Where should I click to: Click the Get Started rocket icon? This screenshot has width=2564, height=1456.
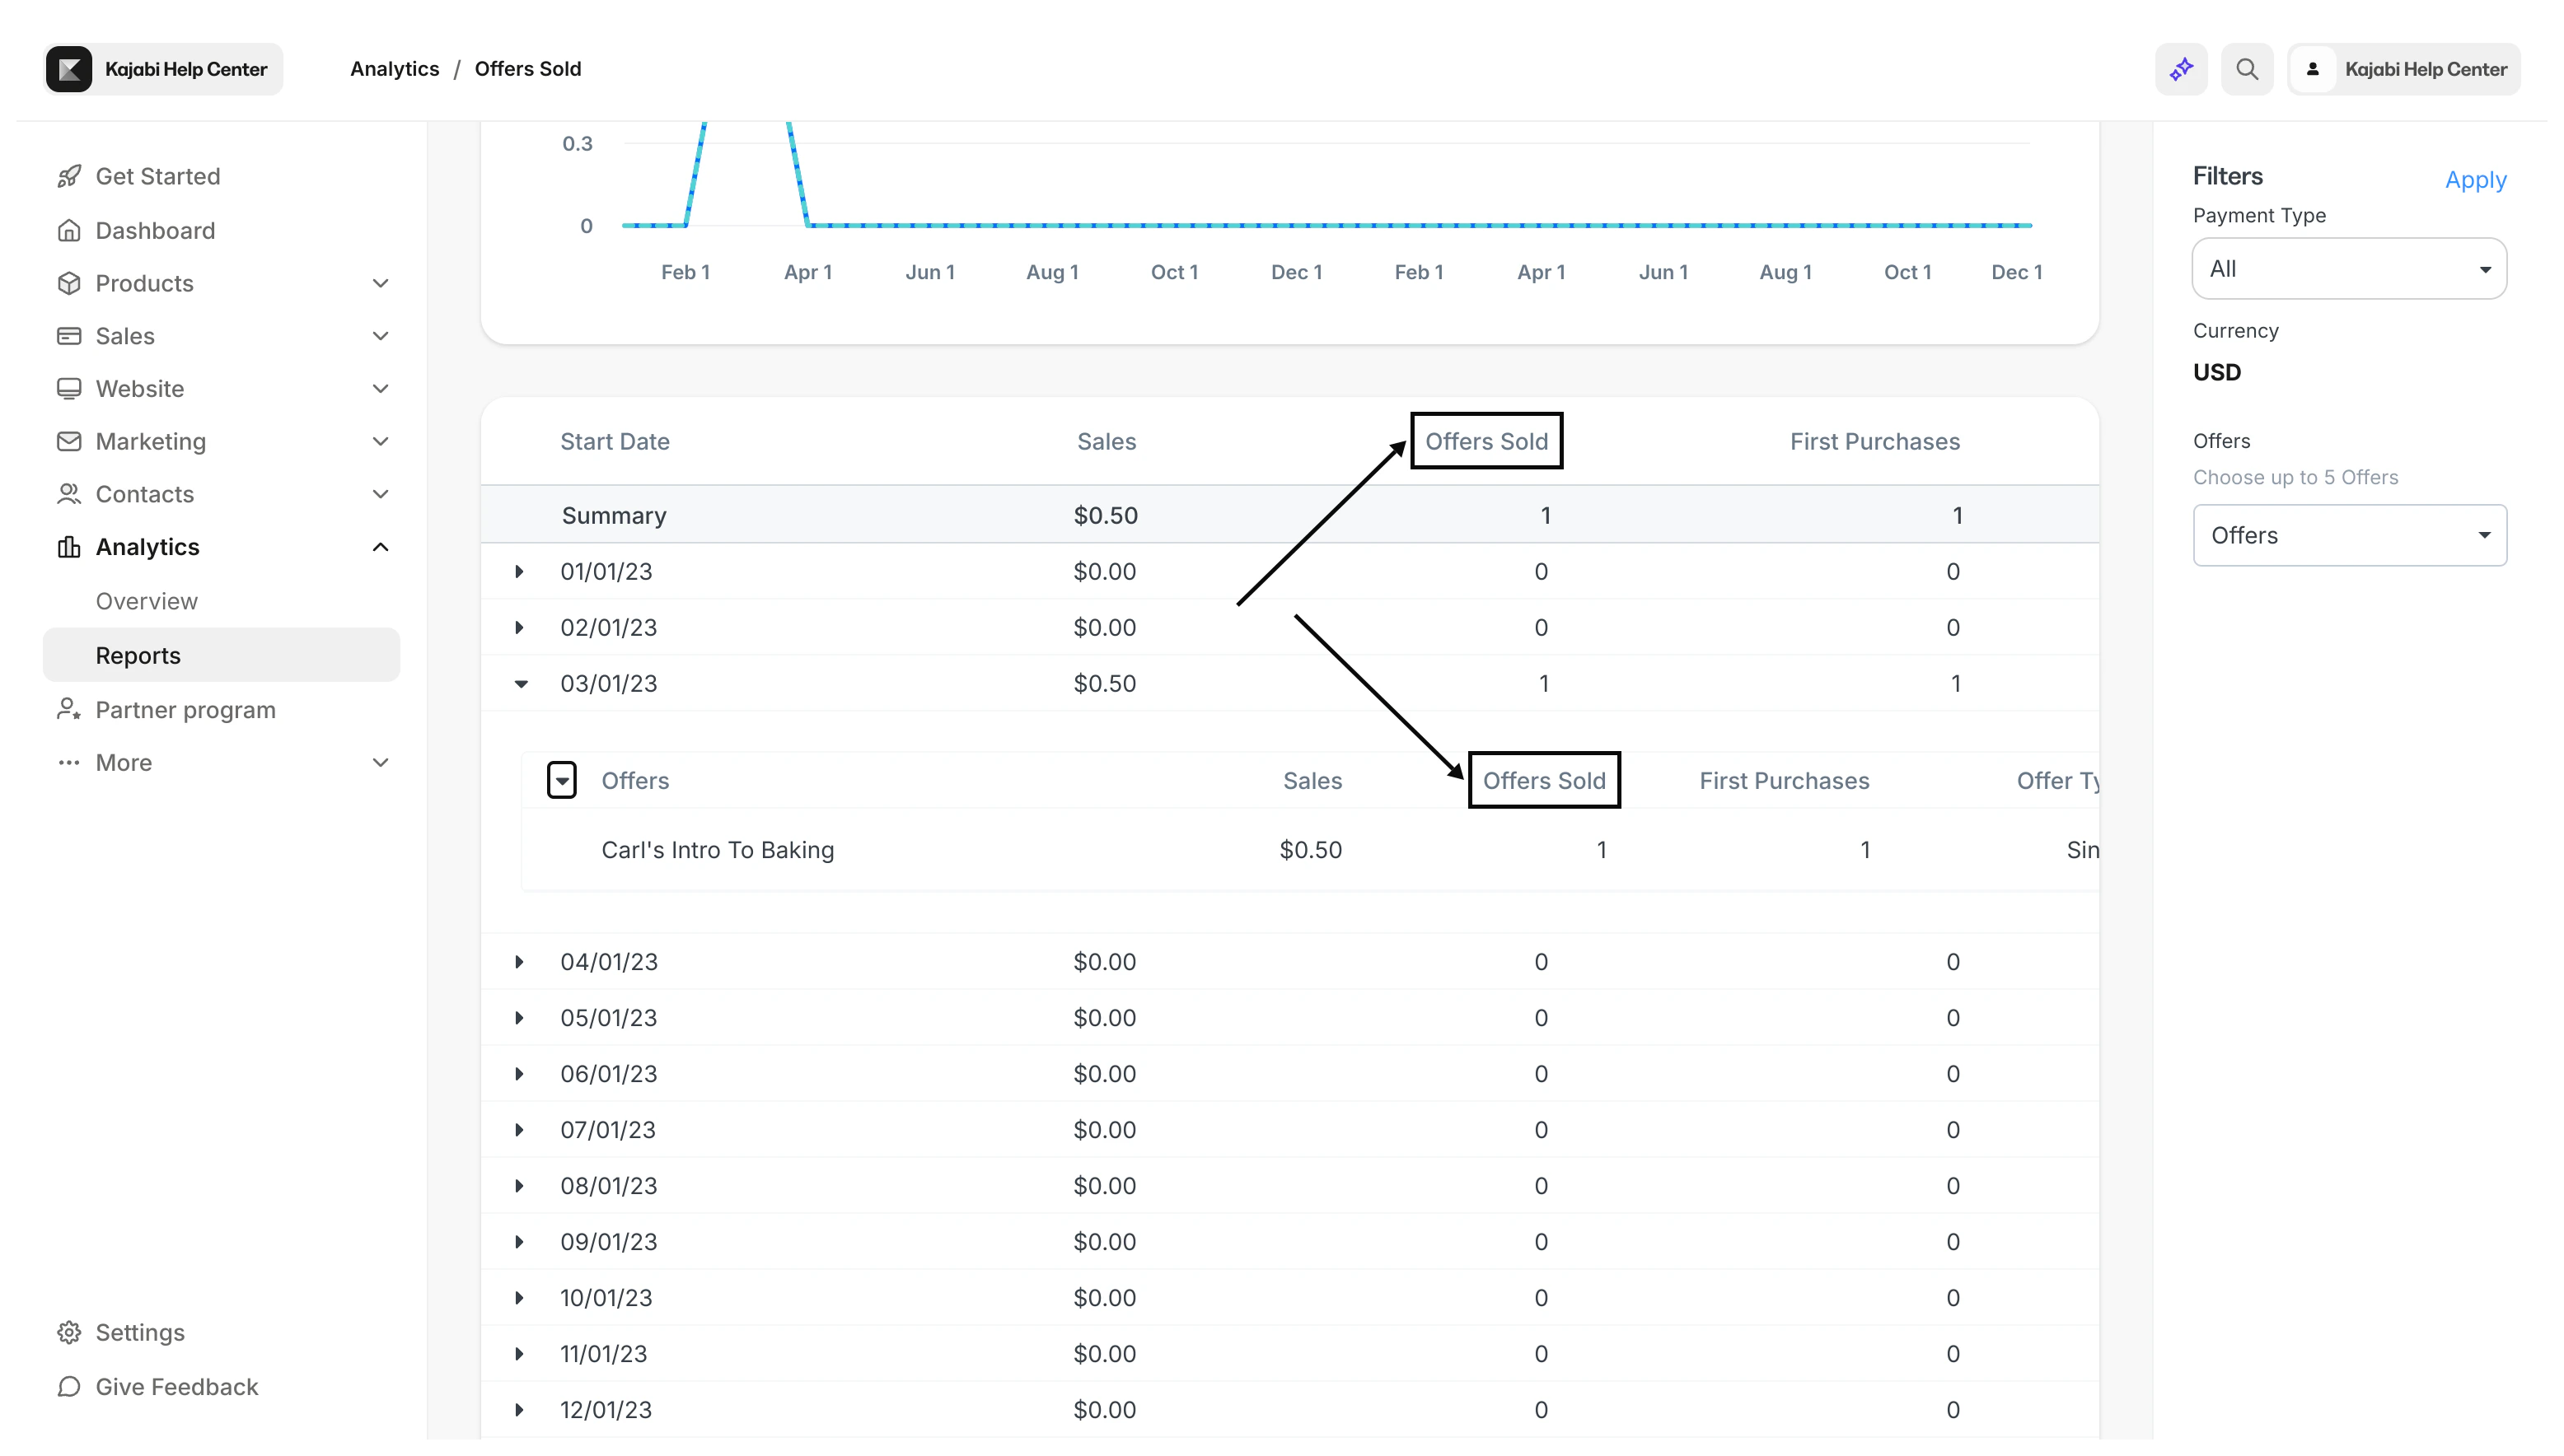[x=68, y=176]
